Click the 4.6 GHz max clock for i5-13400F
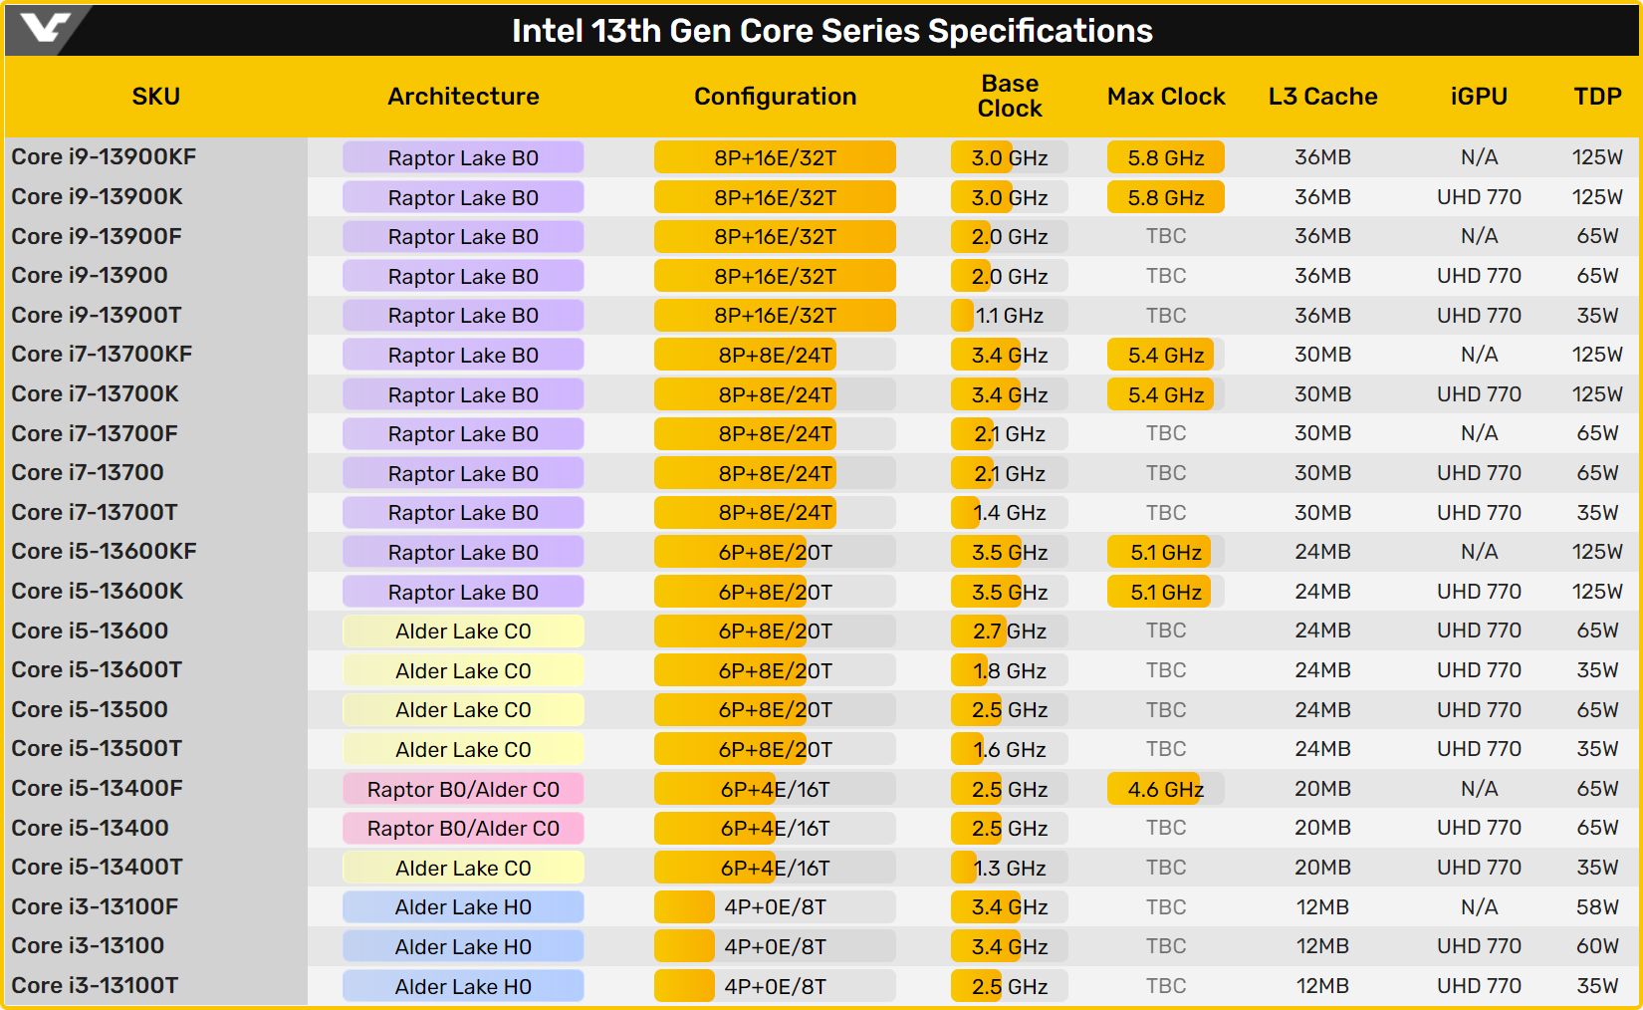 [x=1165, y=790]
